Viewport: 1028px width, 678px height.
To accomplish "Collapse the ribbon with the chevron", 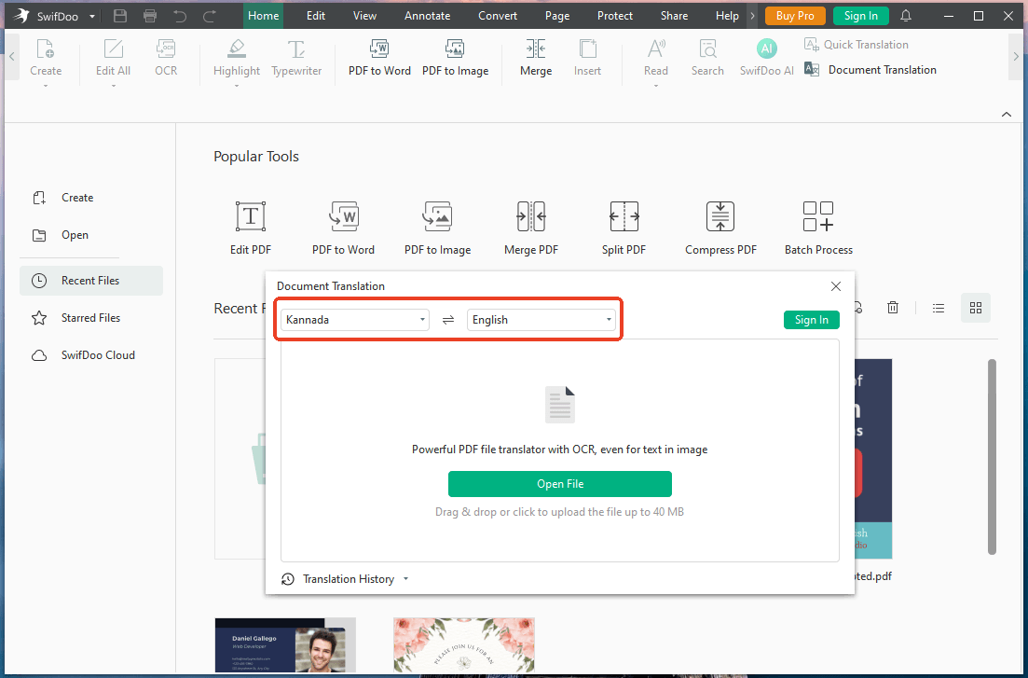I will tap(1006, 114).
